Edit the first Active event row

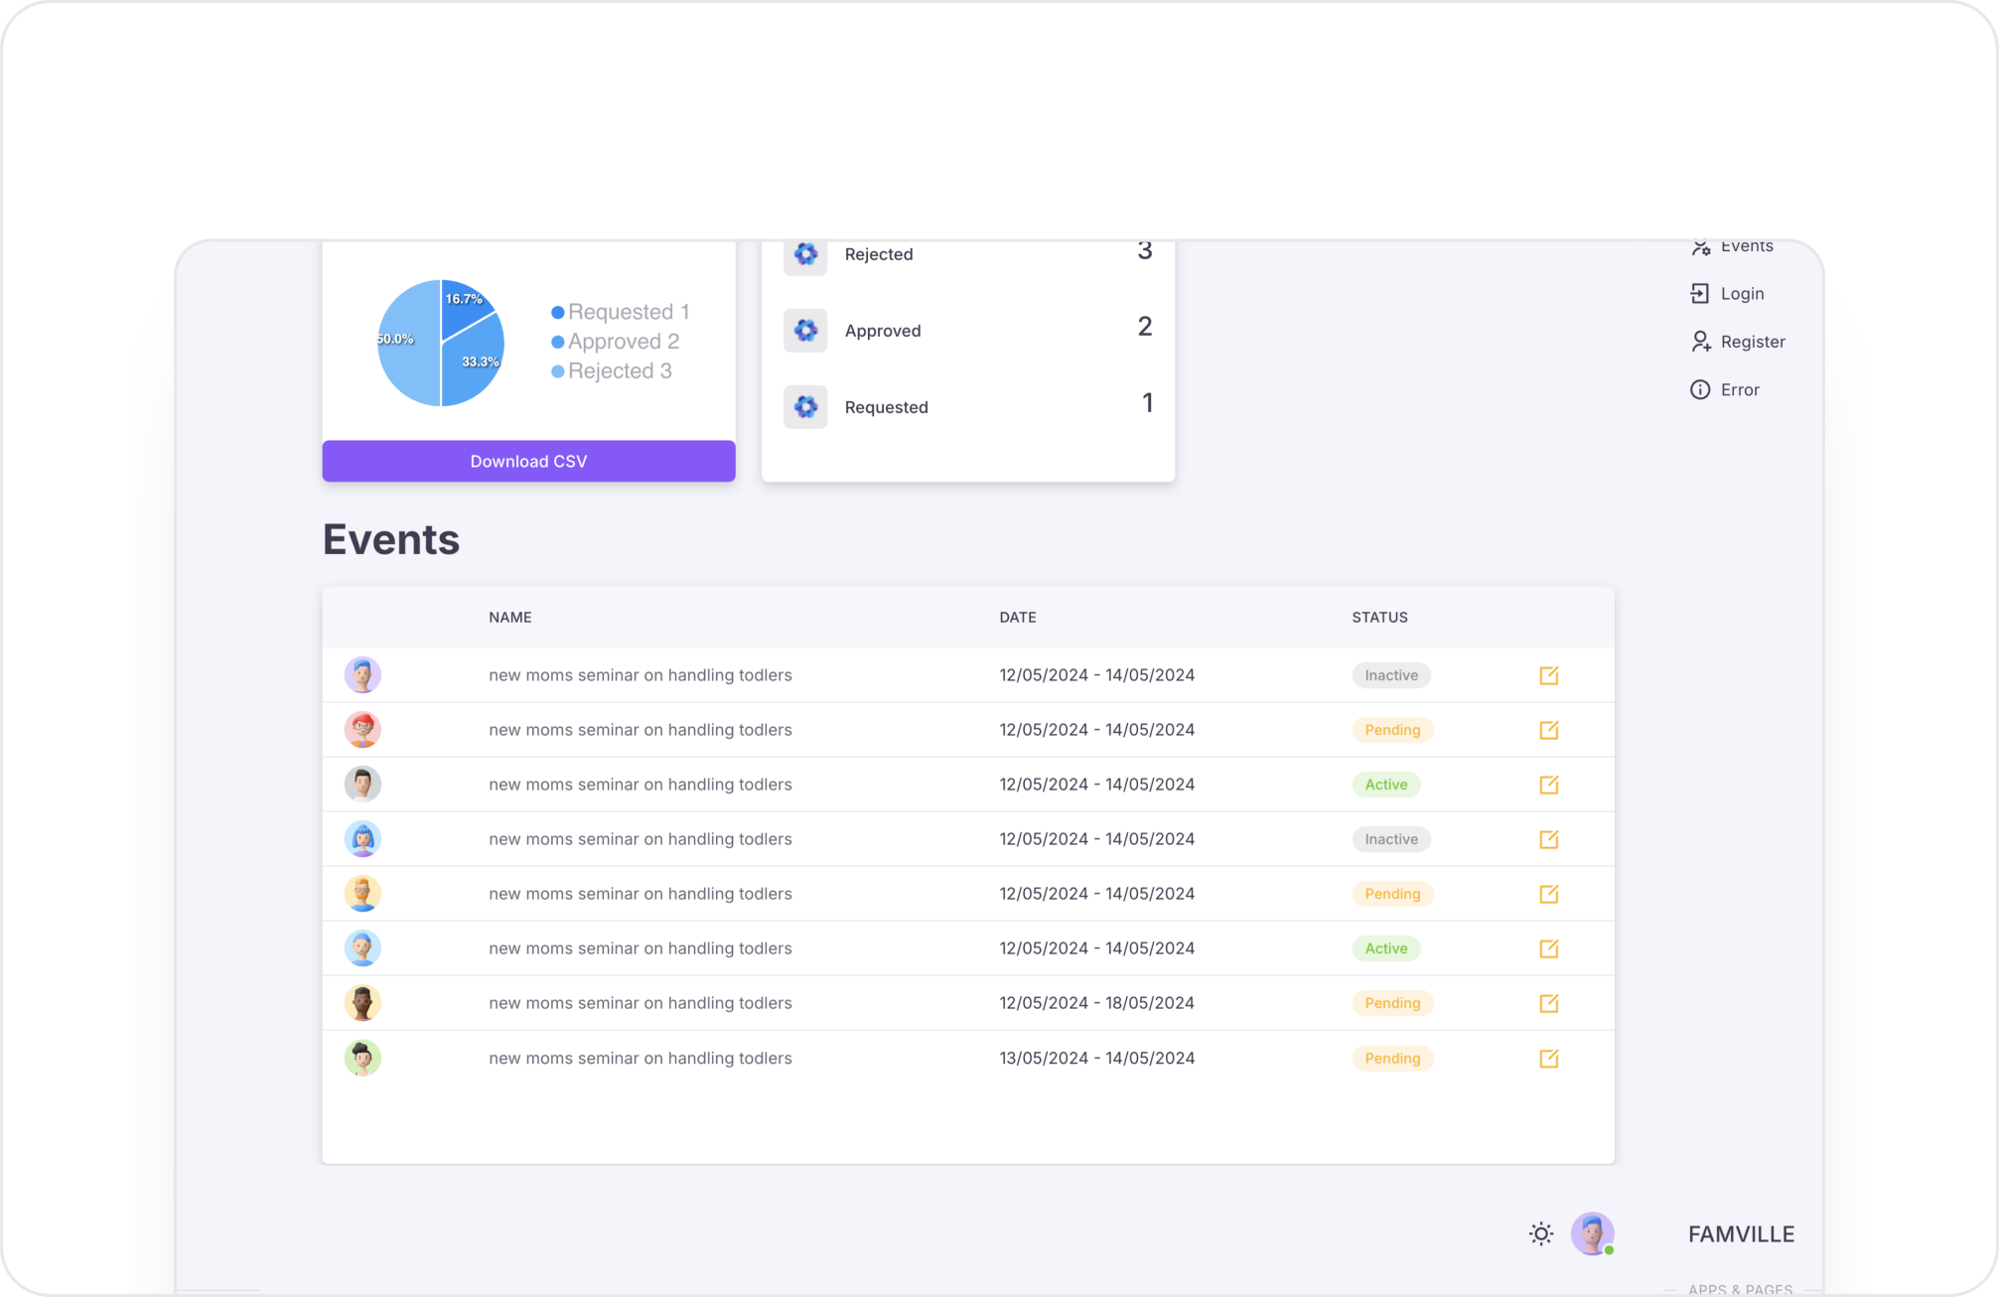pyautogui.click(x=1548, y=785)
